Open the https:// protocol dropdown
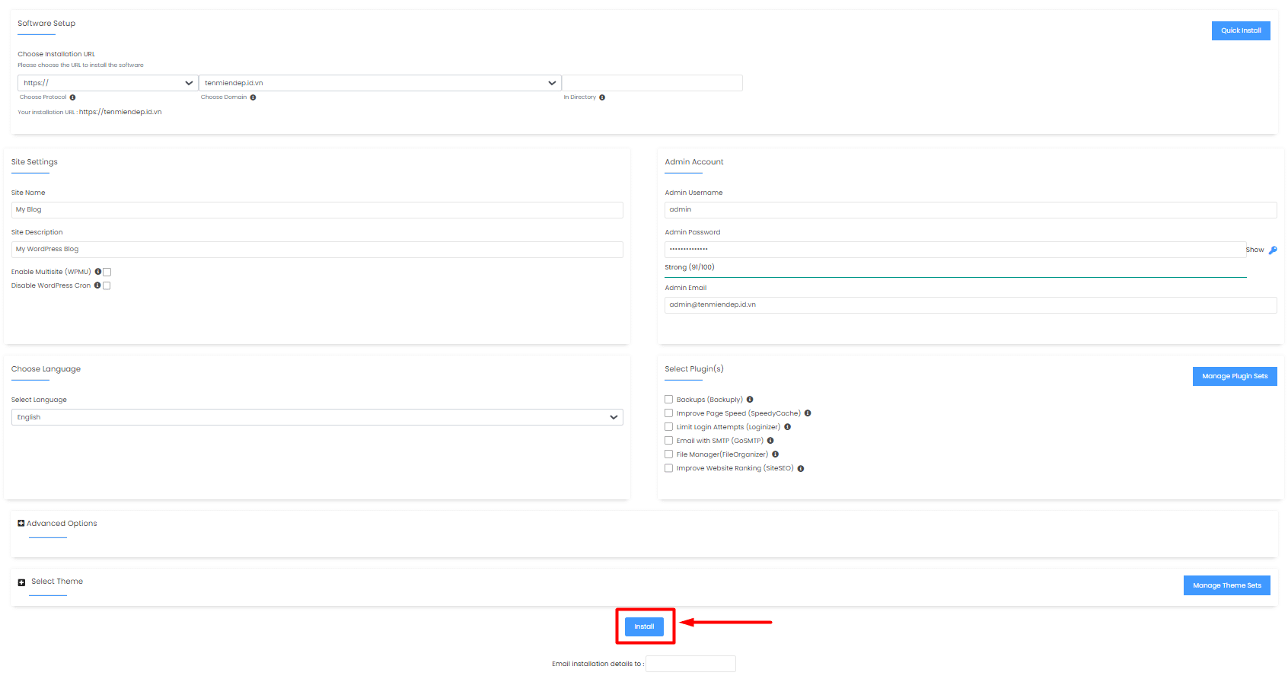 click(107, 83)
